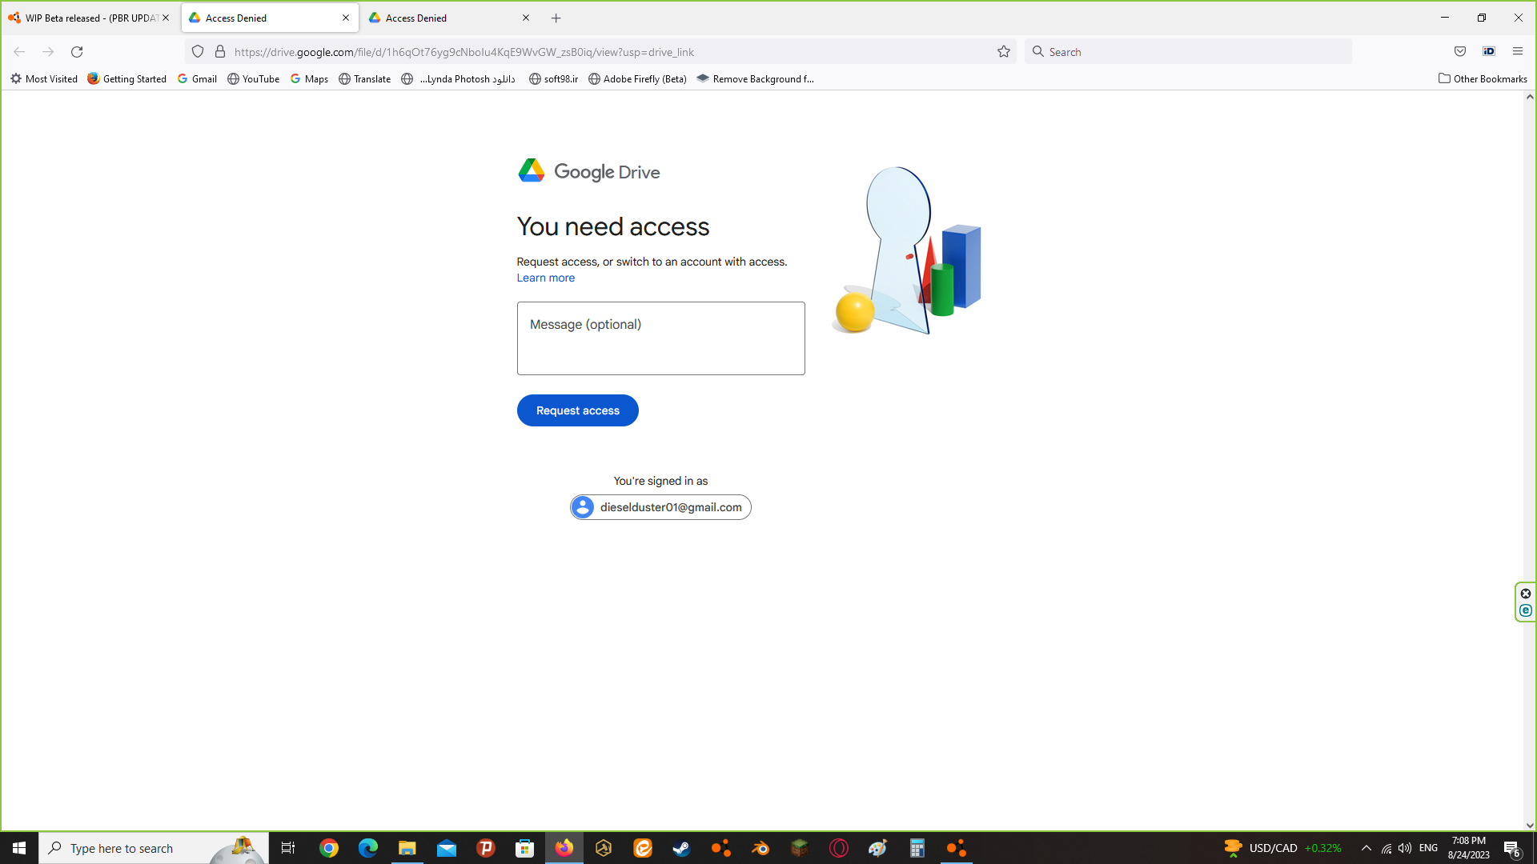Open Microsoft Store from the taskbar

click(525, 848)
